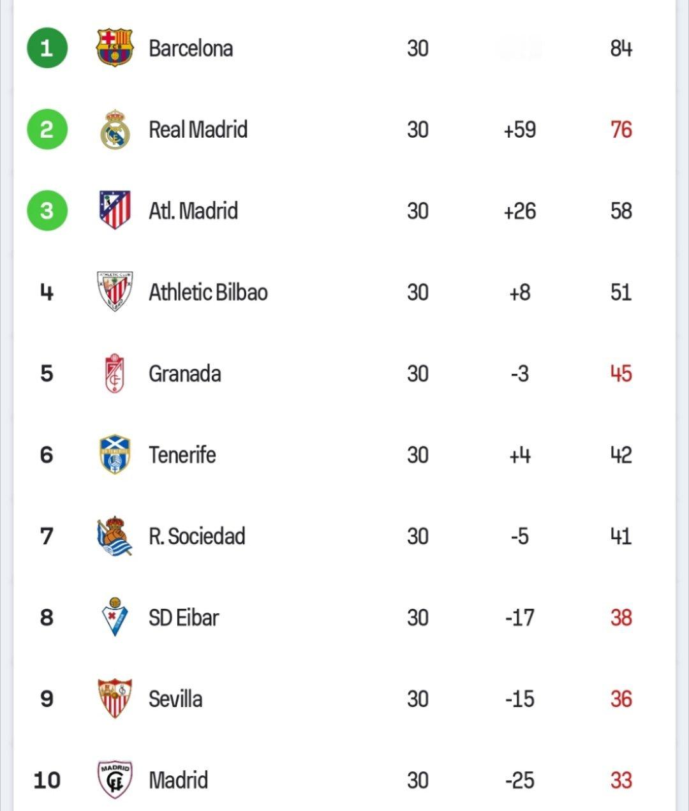
Task: Select Real Madrid's 76 points value
Action: (621, 130)
